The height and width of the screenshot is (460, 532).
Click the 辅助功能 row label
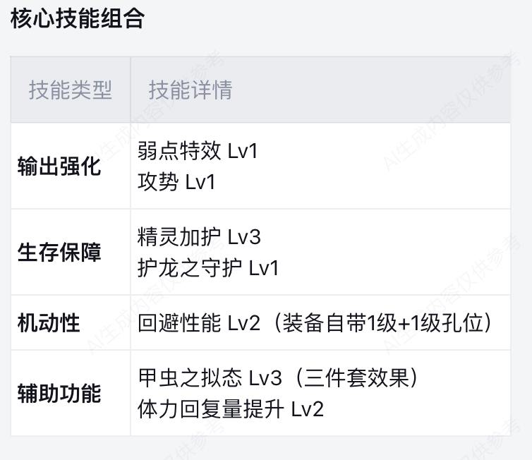pos(59,393)
